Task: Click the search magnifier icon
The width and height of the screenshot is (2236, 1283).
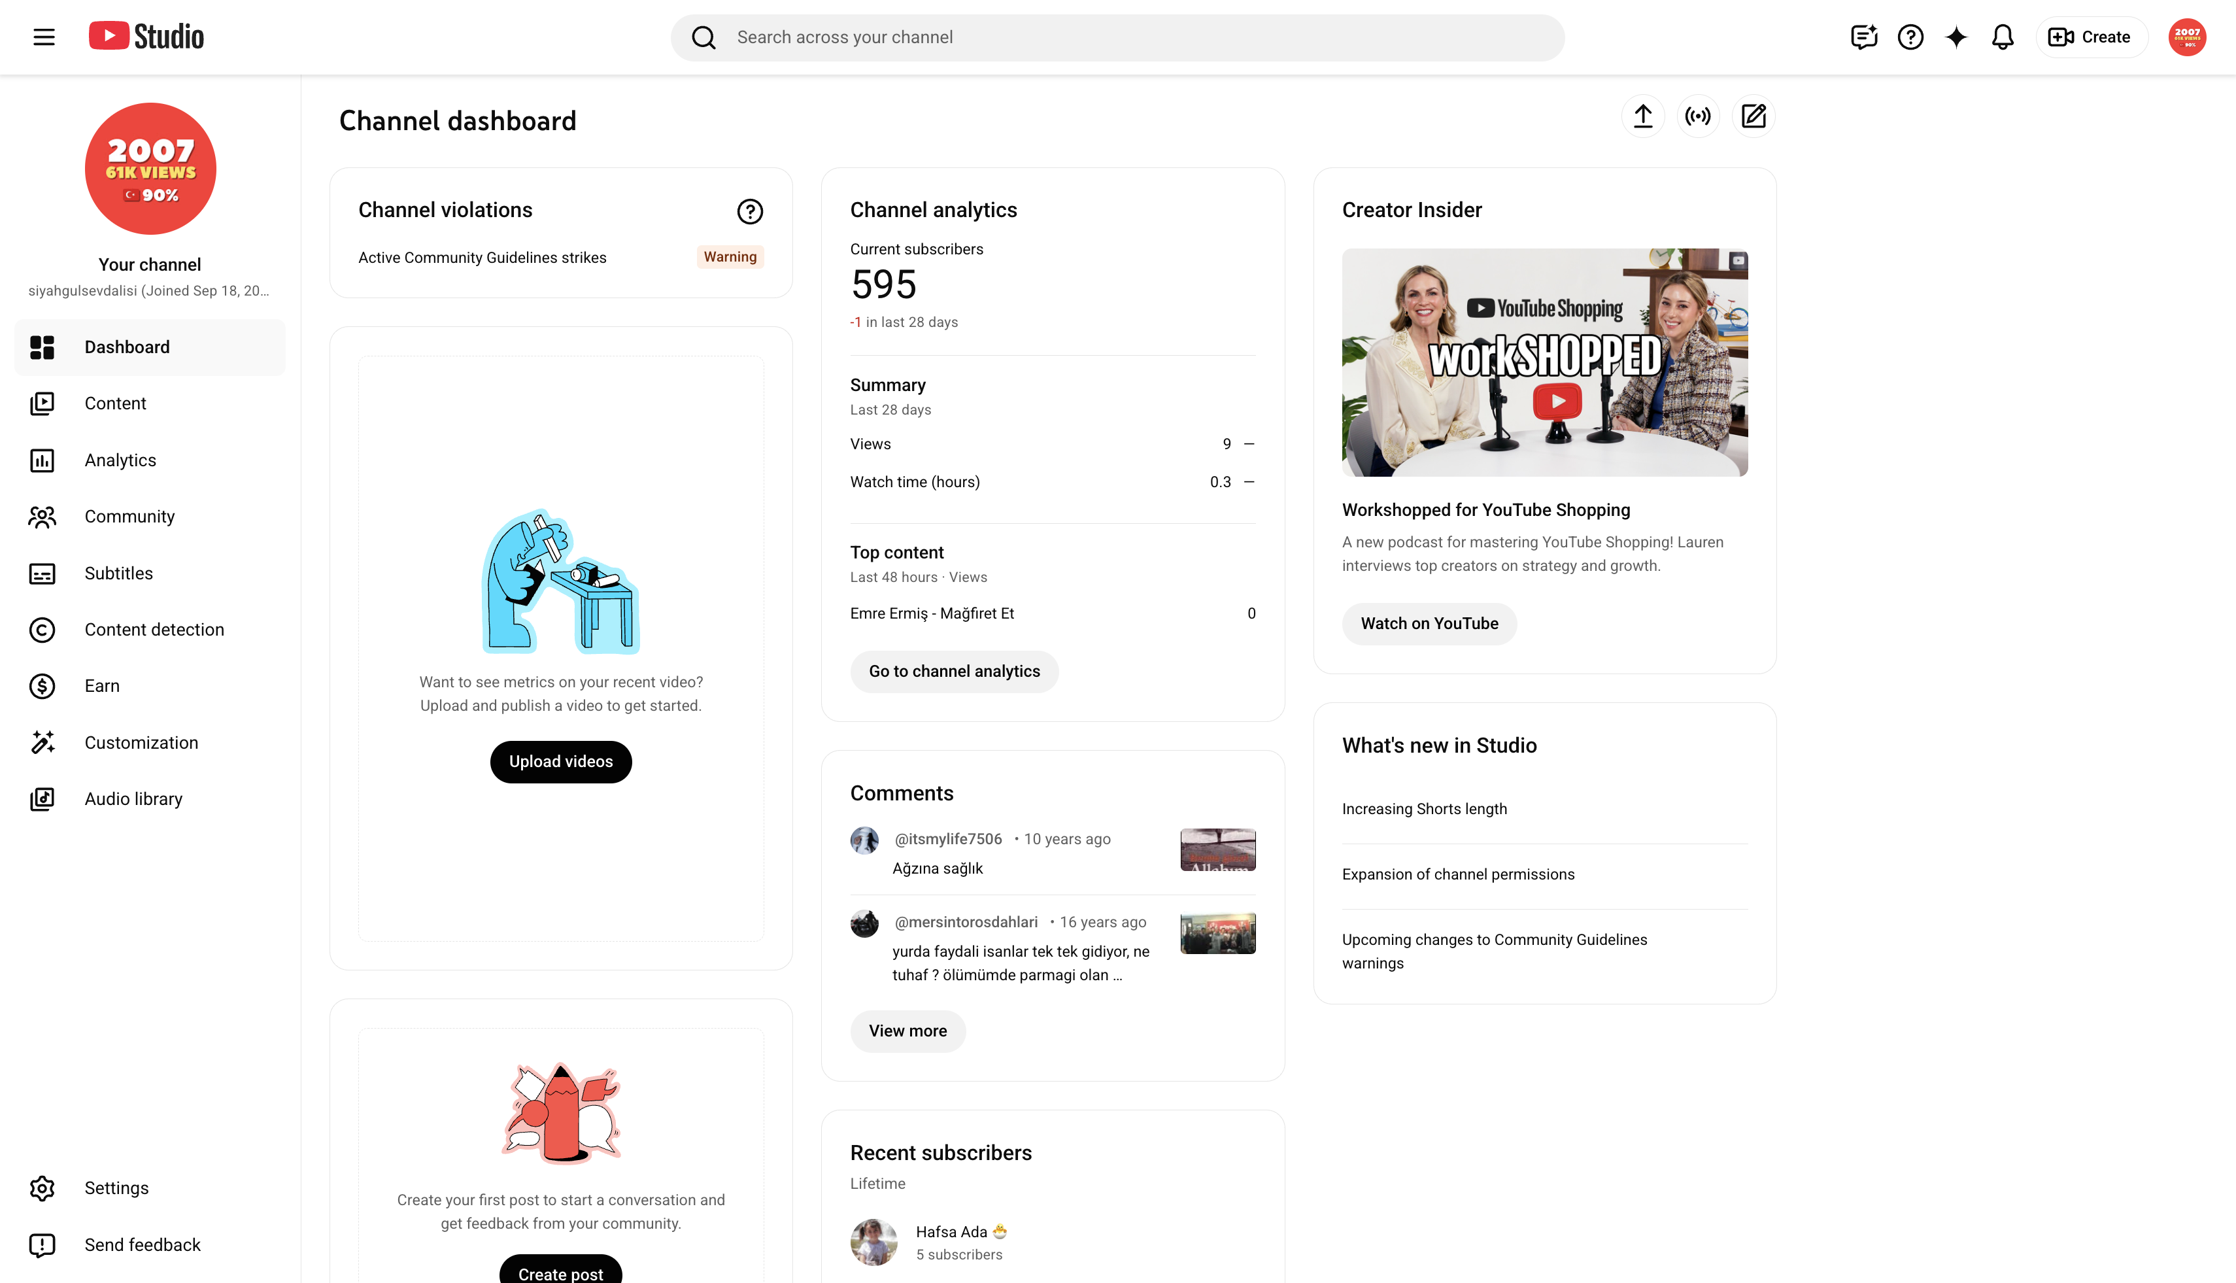Action: click(703, 37)
